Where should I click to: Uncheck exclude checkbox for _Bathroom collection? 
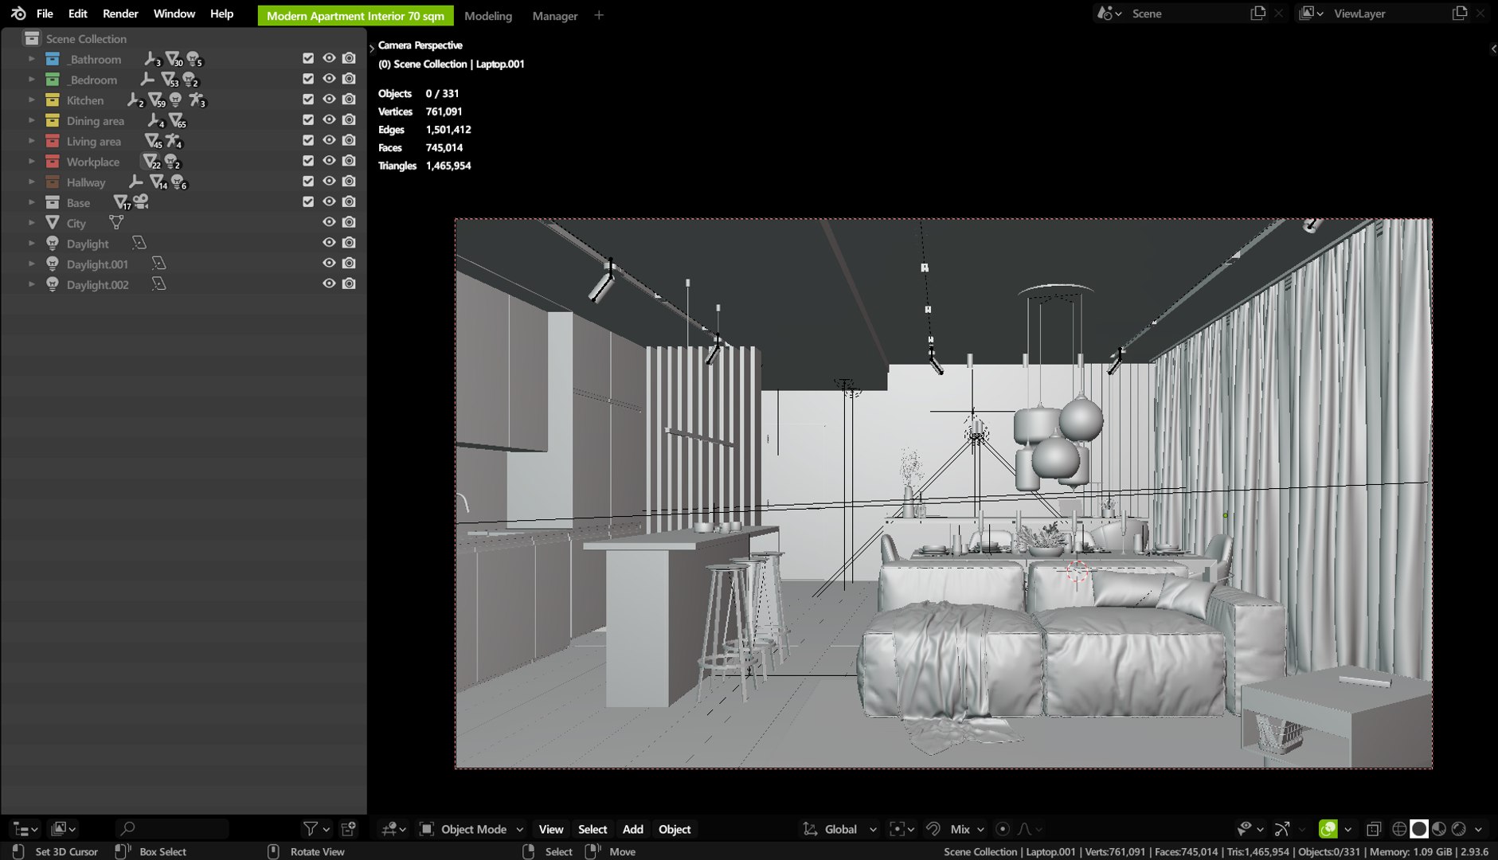[308, 58]
